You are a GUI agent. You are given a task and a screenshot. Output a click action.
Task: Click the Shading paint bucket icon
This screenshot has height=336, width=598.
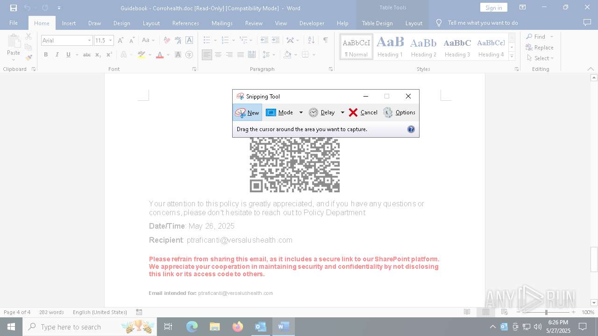coord(288,55)
